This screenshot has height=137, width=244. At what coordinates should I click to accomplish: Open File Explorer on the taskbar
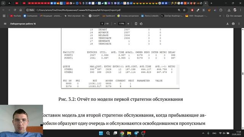(x=129, y=133)
